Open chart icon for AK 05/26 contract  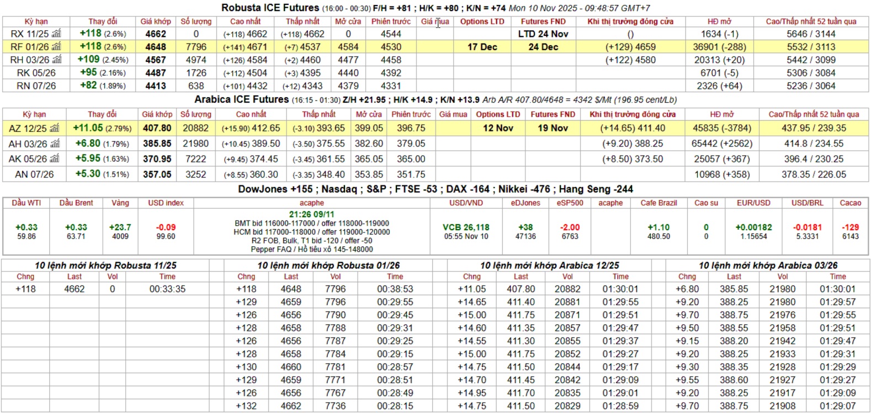pyautogui.click(x=54, y=159)
